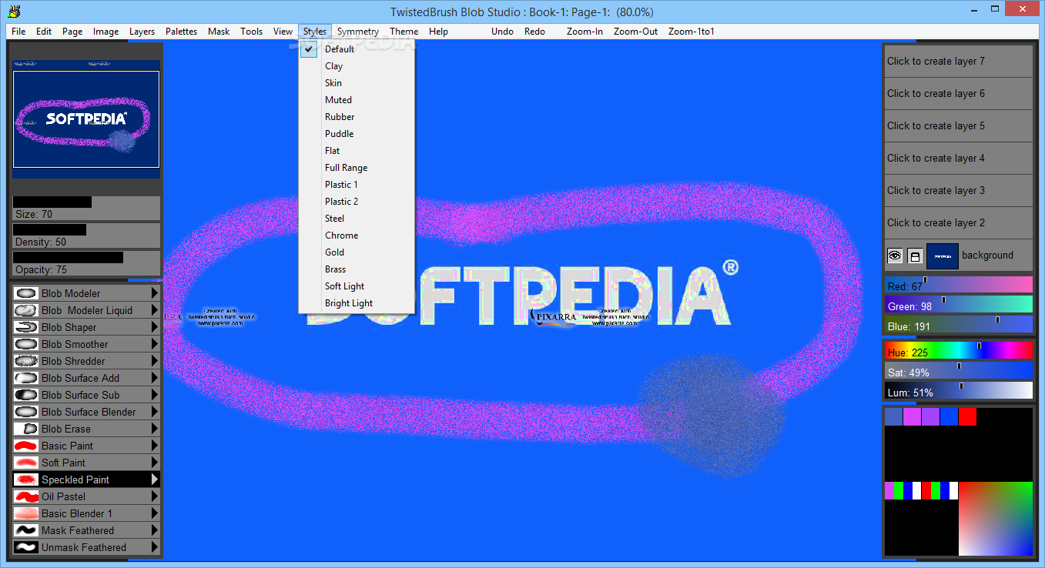Pick the red swatch in the palette
Screen dimensions: 1045x568
967,416
